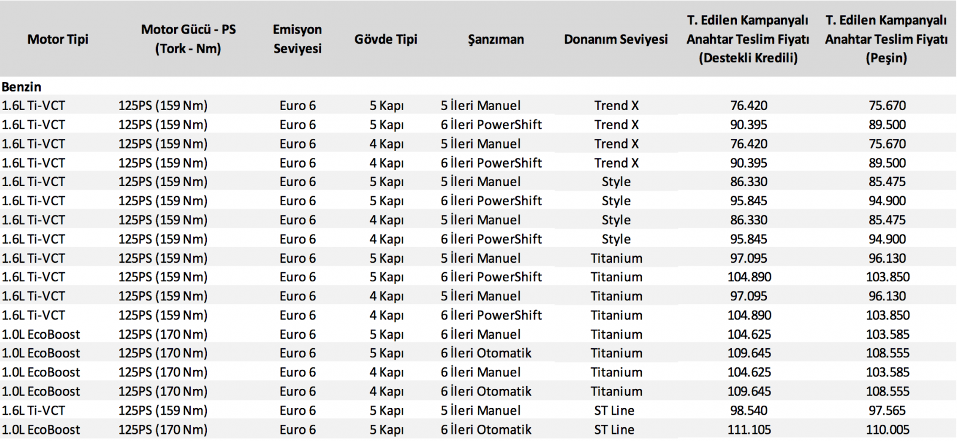This screenshot has height=441, width=957.
Task: Select the Gövde Tipi column header
Action: coord(386,39)
